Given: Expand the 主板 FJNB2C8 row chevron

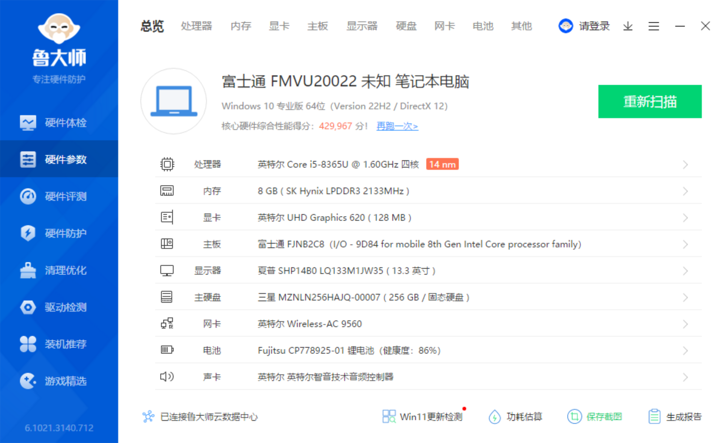Looking at the screenshot, I should [x=685, y=244].
